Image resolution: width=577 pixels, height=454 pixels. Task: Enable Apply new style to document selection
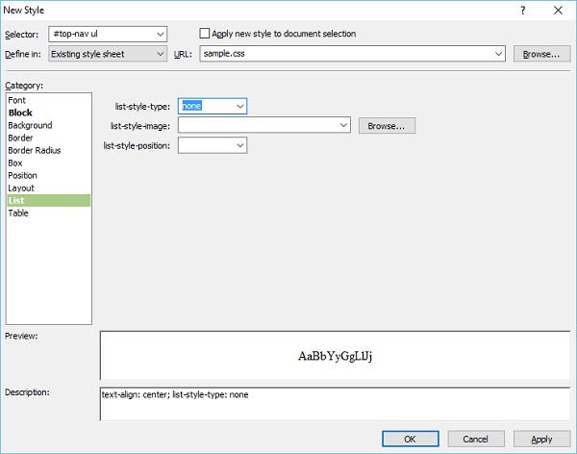coord(204,34)
